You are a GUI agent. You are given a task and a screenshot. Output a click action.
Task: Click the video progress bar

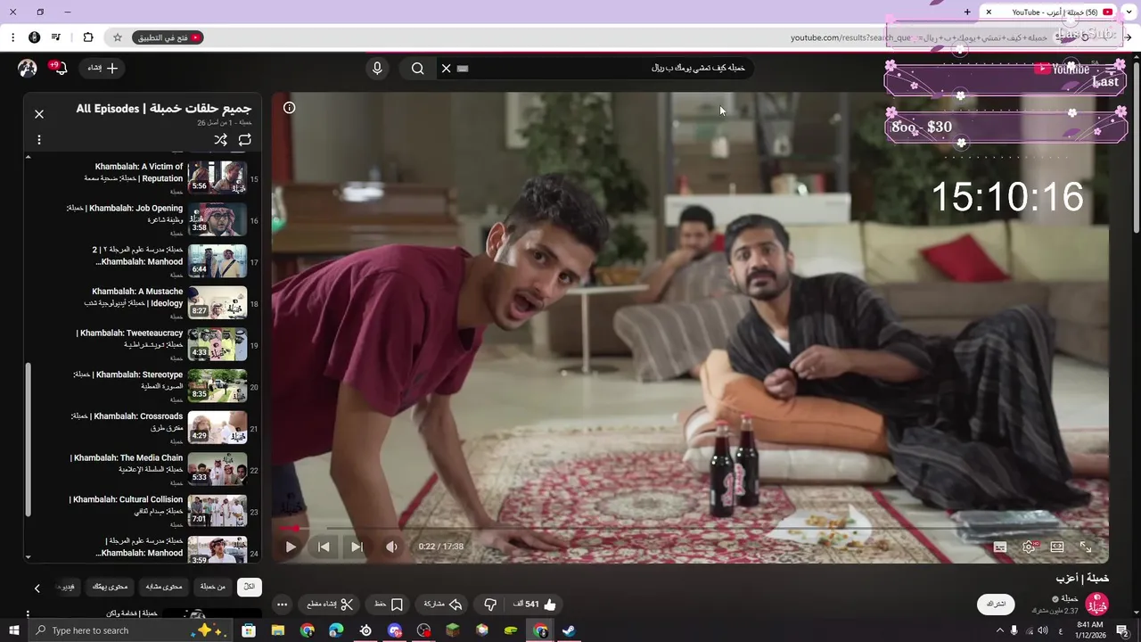click(690, 528)
